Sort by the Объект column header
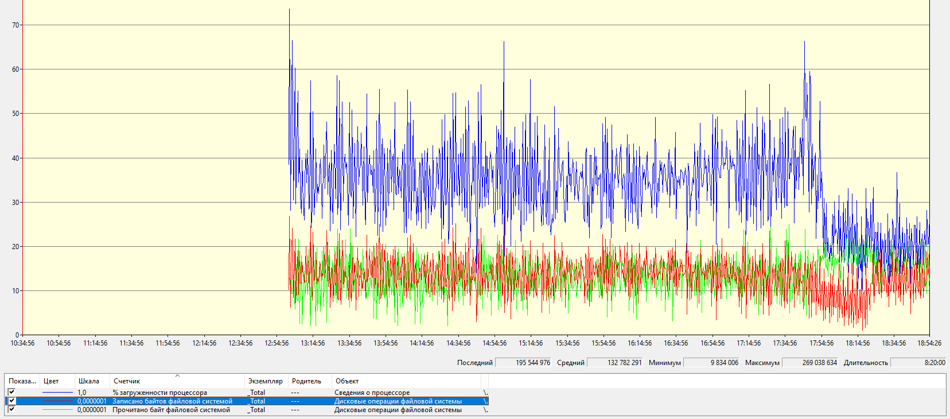 (x=406, y=381)
